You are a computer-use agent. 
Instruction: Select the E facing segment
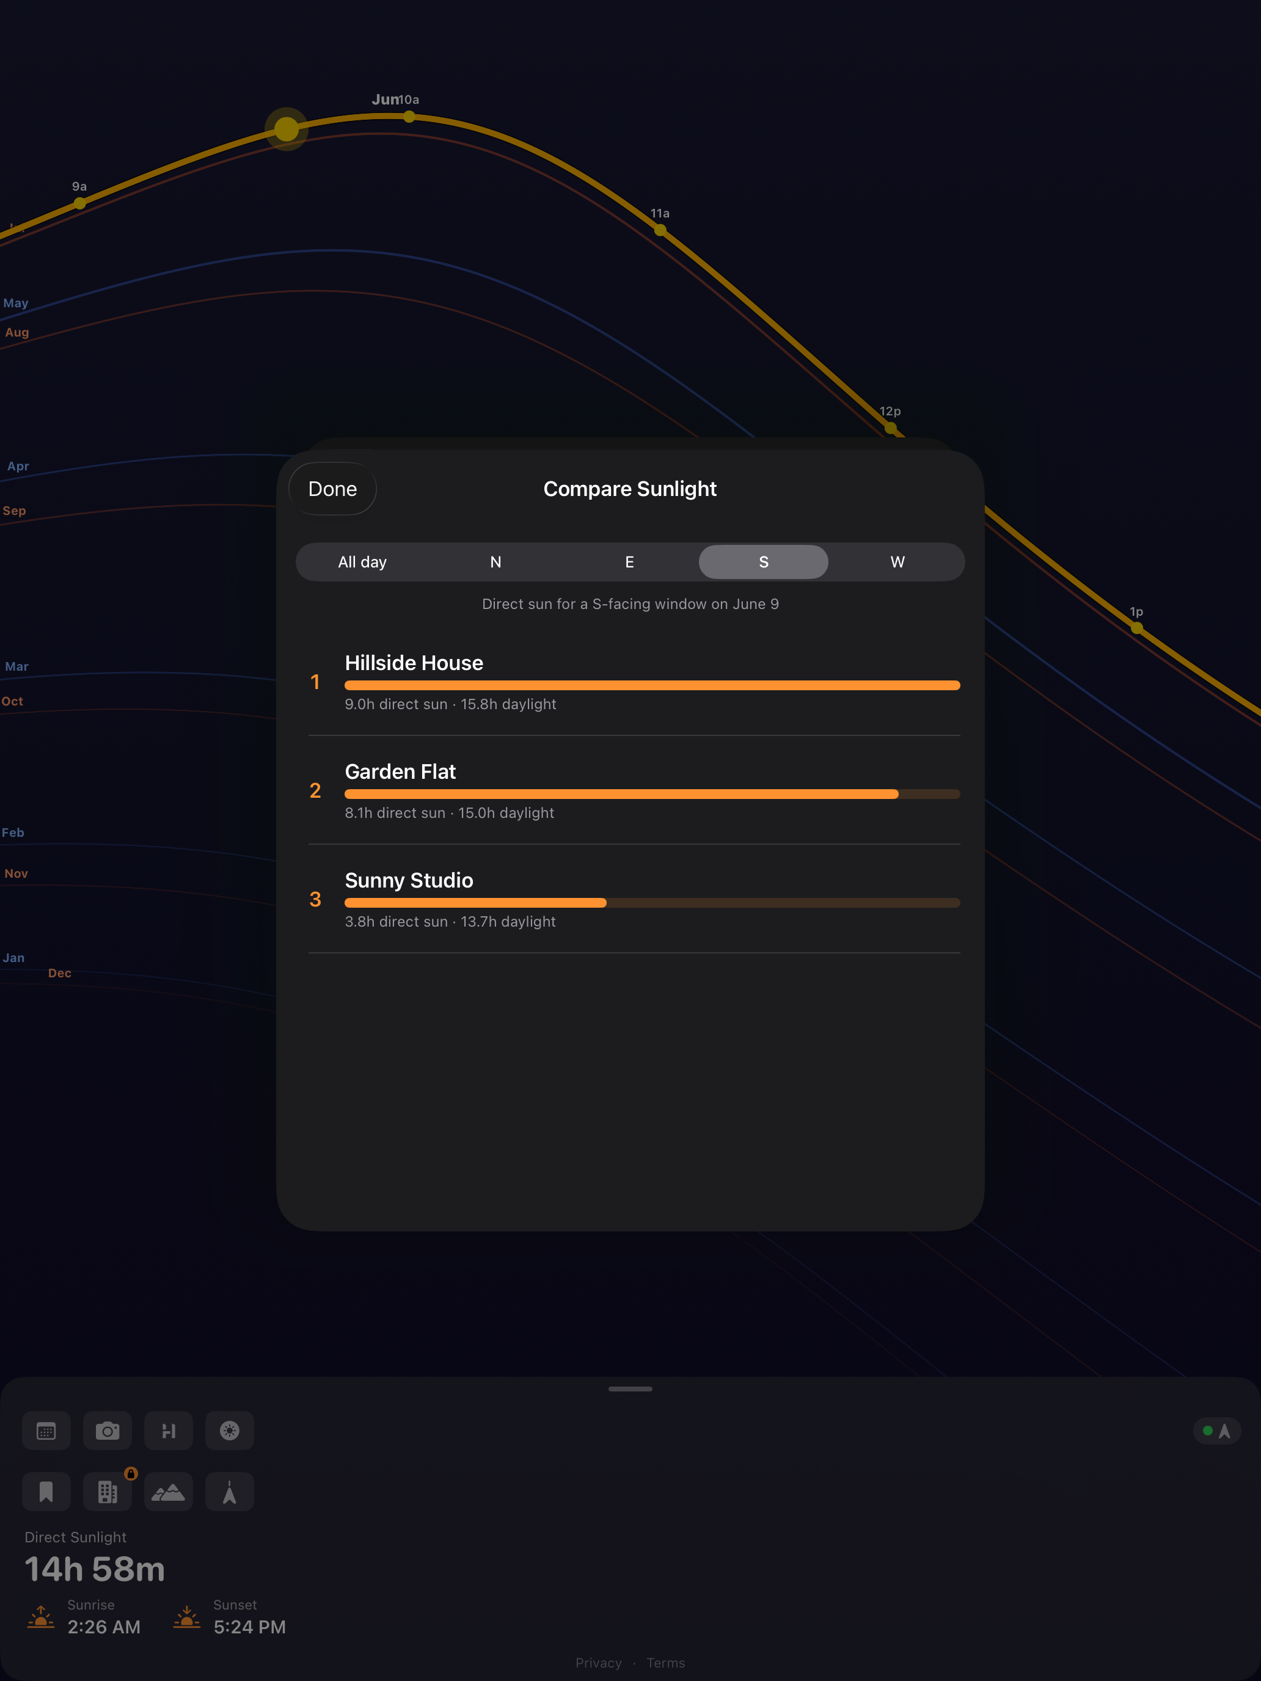[629, 561]
